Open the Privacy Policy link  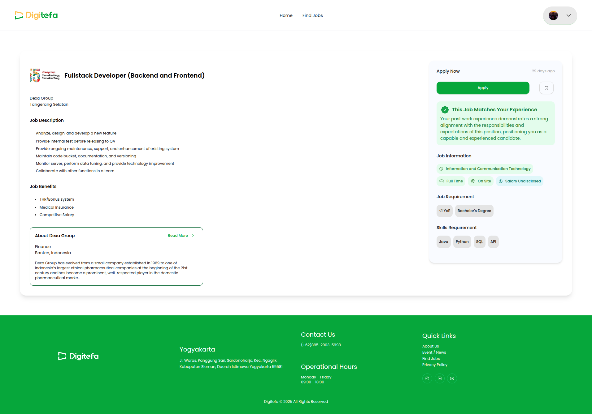tap(435, 365)
